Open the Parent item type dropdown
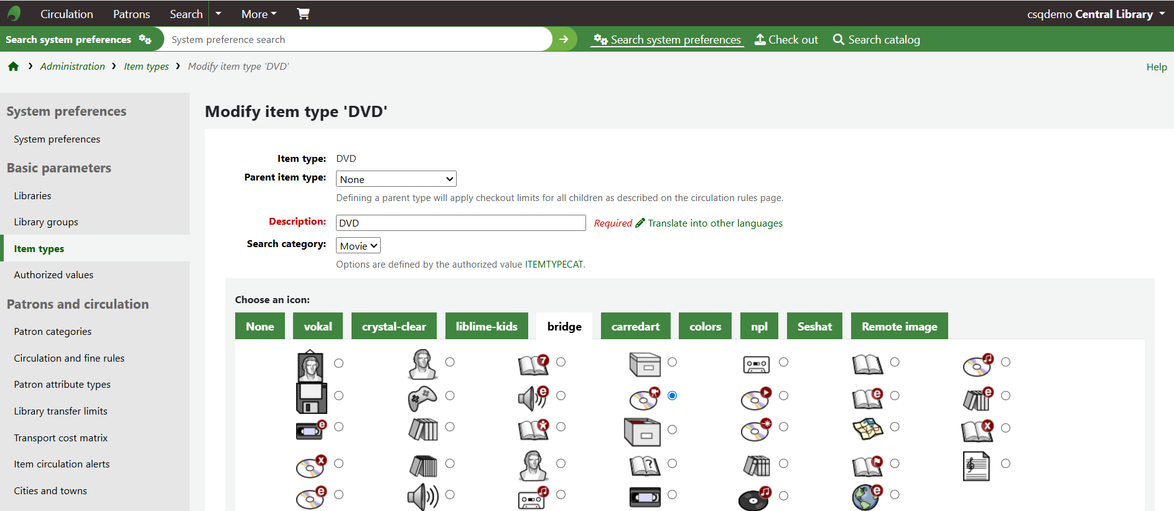Screen dimensions: 1174x511 click(x=396, y=179)
